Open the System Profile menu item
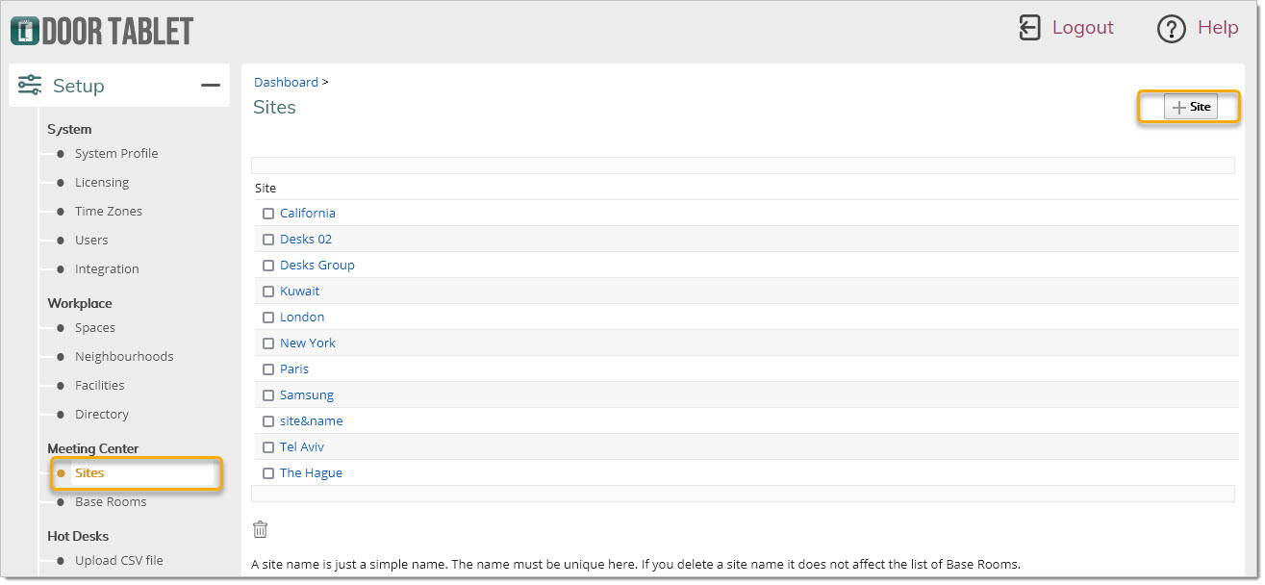Image resolution: width=1265 pixels, height=585 pixels. pyautogui.click(x=116, y=154)
